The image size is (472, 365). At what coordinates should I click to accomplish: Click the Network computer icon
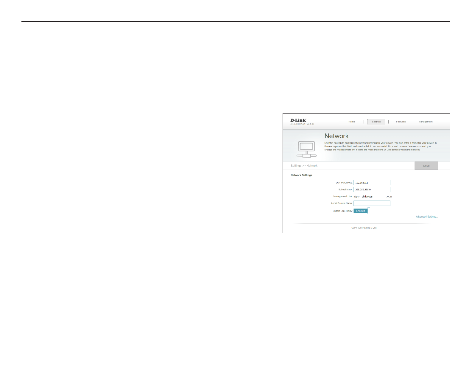coord(307,149)
